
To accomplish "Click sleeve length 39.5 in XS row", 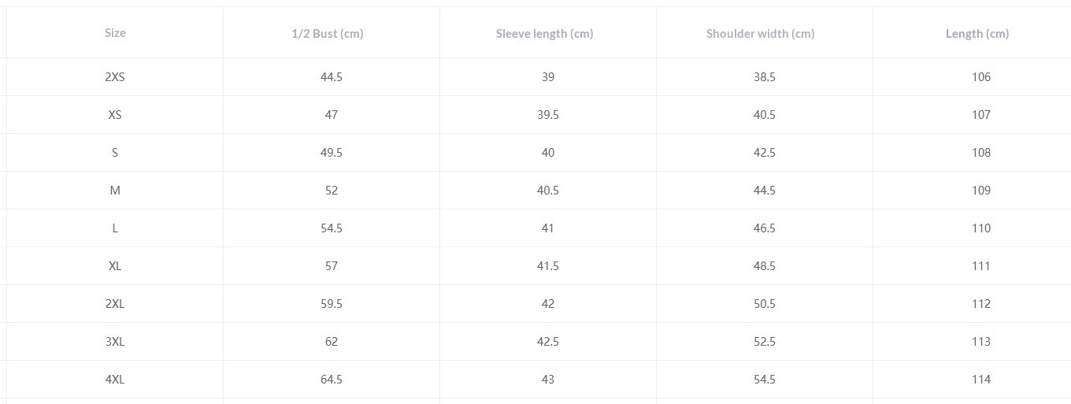I will 548,115.
